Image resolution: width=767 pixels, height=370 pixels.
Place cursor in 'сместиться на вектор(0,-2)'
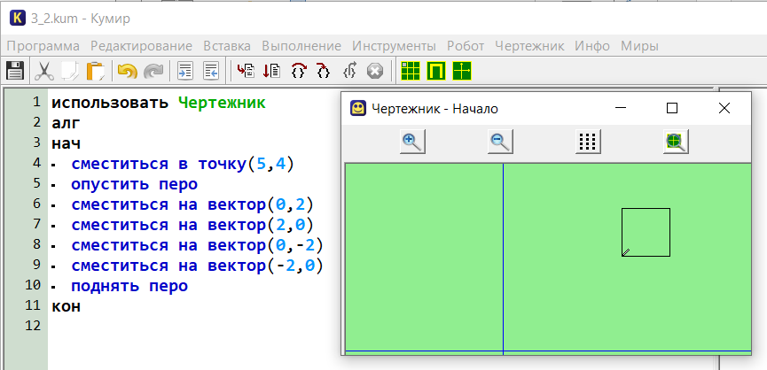[198, 245]
